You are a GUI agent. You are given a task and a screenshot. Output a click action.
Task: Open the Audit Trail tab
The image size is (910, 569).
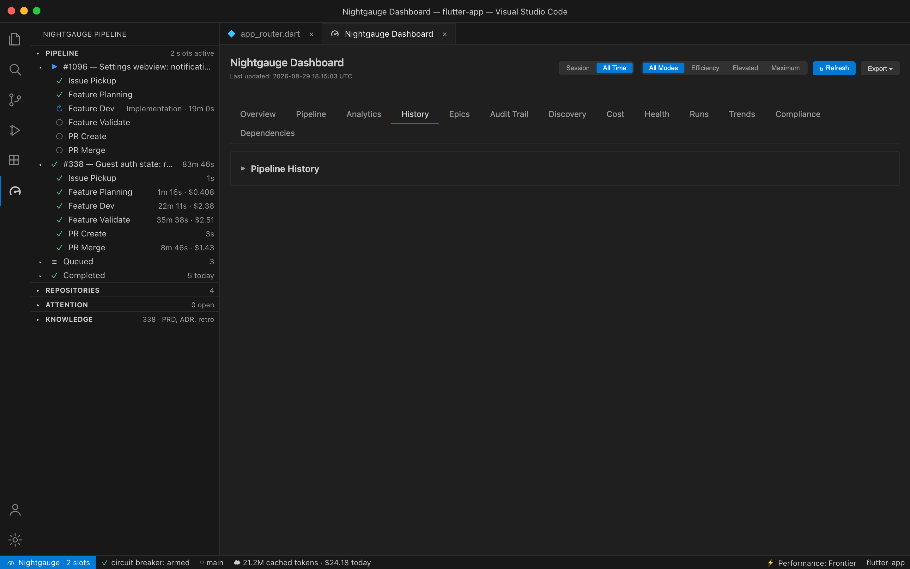point(509,114)
